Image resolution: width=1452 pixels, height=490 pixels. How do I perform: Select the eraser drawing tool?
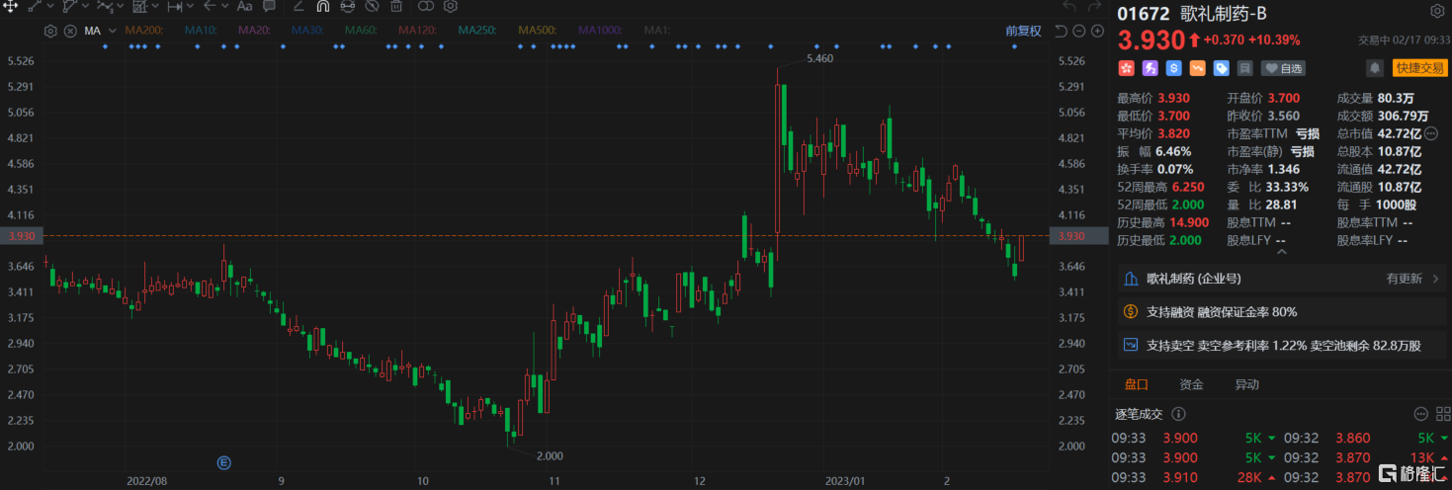point(299,6)
